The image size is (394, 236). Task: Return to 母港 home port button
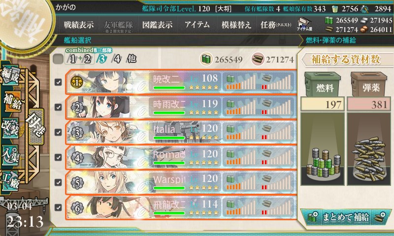coord(35,126)
